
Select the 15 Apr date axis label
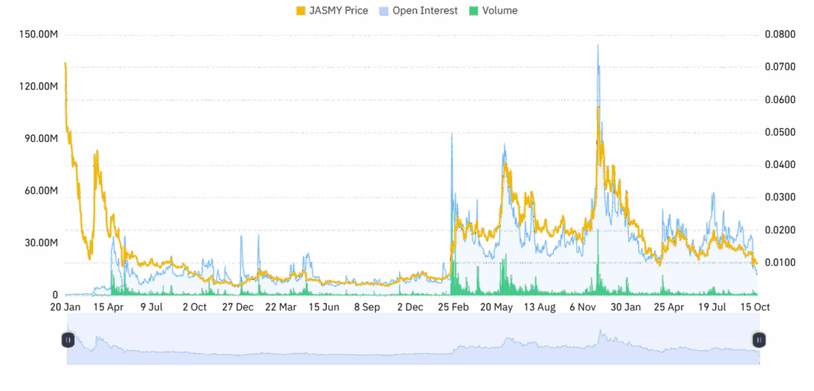coord(109,306)
